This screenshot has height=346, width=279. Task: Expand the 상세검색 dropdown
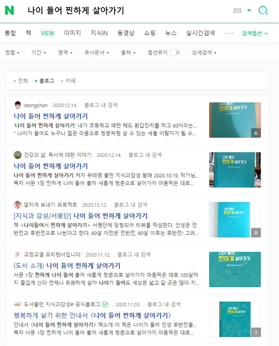point(204,52)
